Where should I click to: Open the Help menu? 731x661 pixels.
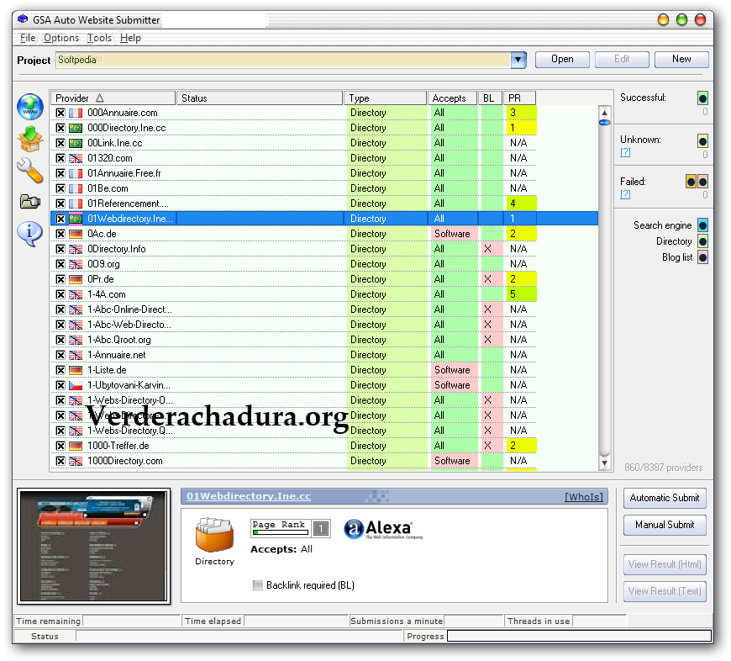(130, 38)
